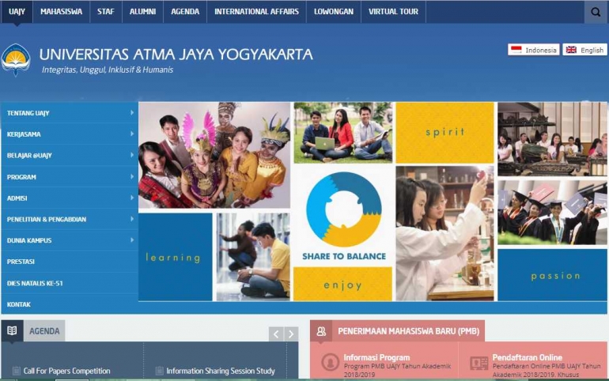609x381 pixels.
Task: Expand the Tentang UAJY submenu arrow
Action: 132,112
